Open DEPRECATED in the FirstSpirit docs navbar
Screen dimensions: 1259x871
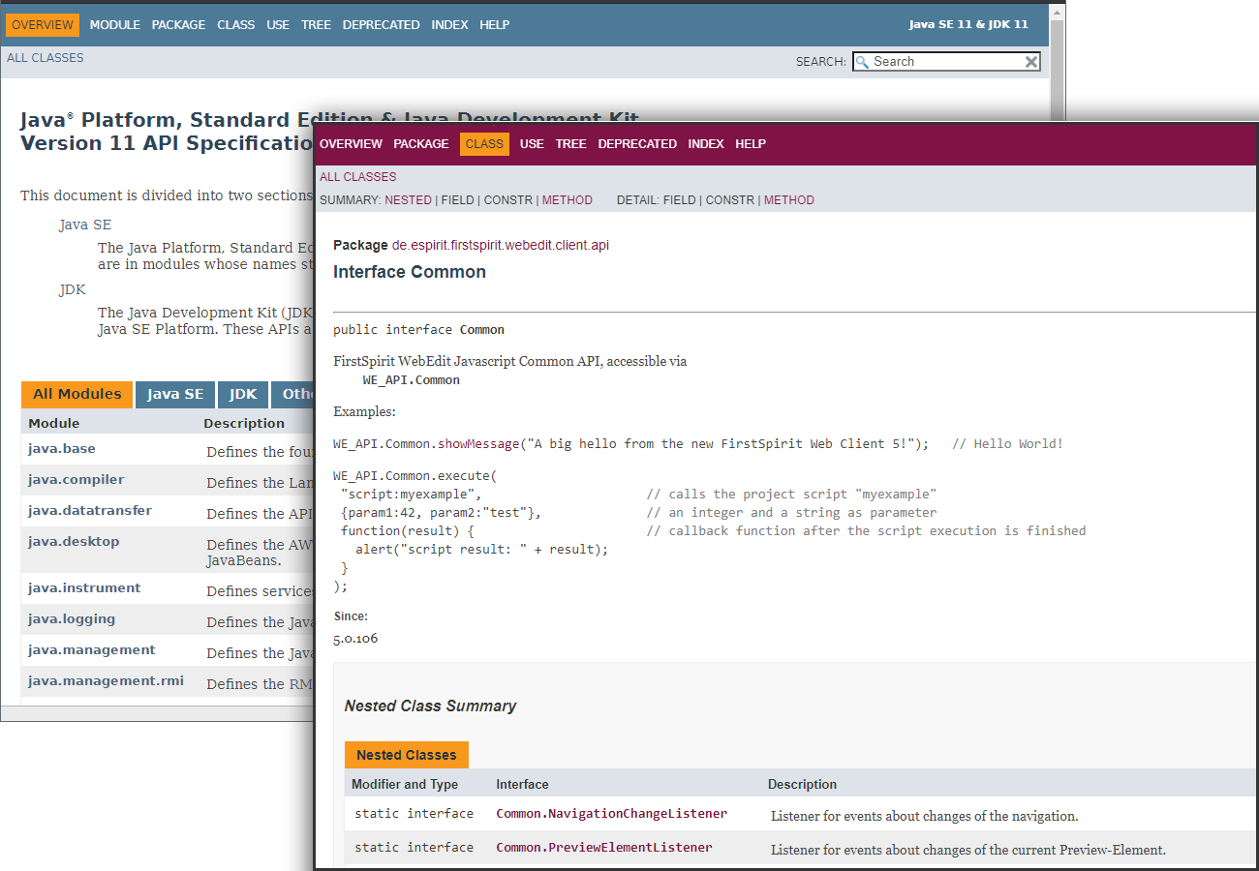[x=637, y=144]
